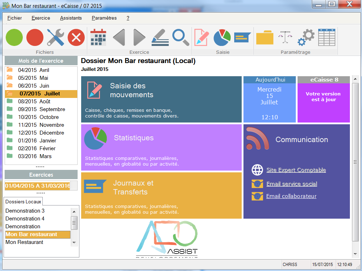Viewport: 362px width, 271px height.
Task: Open the Exercice menu
Action: (x=41, y=18)
